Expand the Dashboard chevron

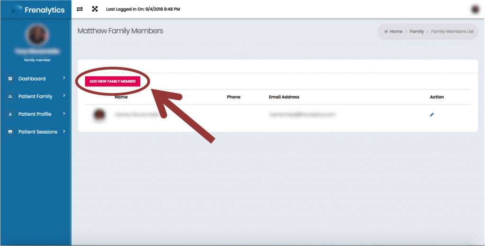[x=64, y=78]
